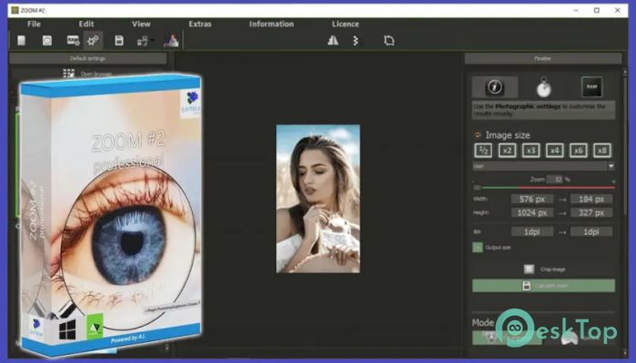Click the flip vertically toolbar icon

(356, 41)
